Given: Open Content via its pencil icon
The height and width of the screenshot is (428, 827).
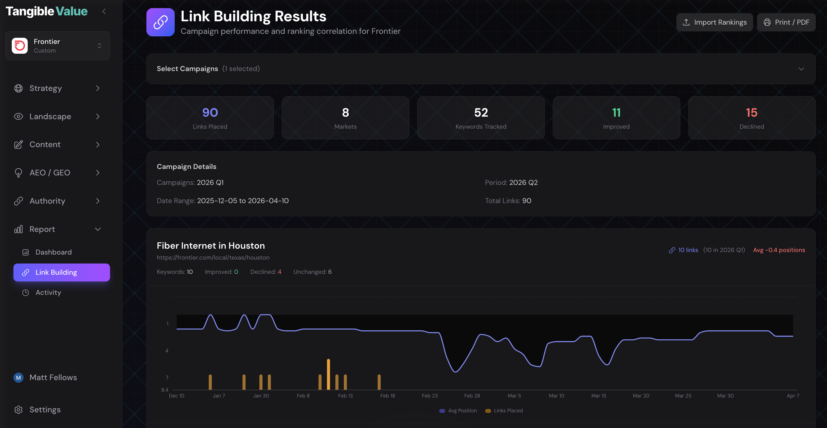Looking at the screenshot, I should 19,144.
